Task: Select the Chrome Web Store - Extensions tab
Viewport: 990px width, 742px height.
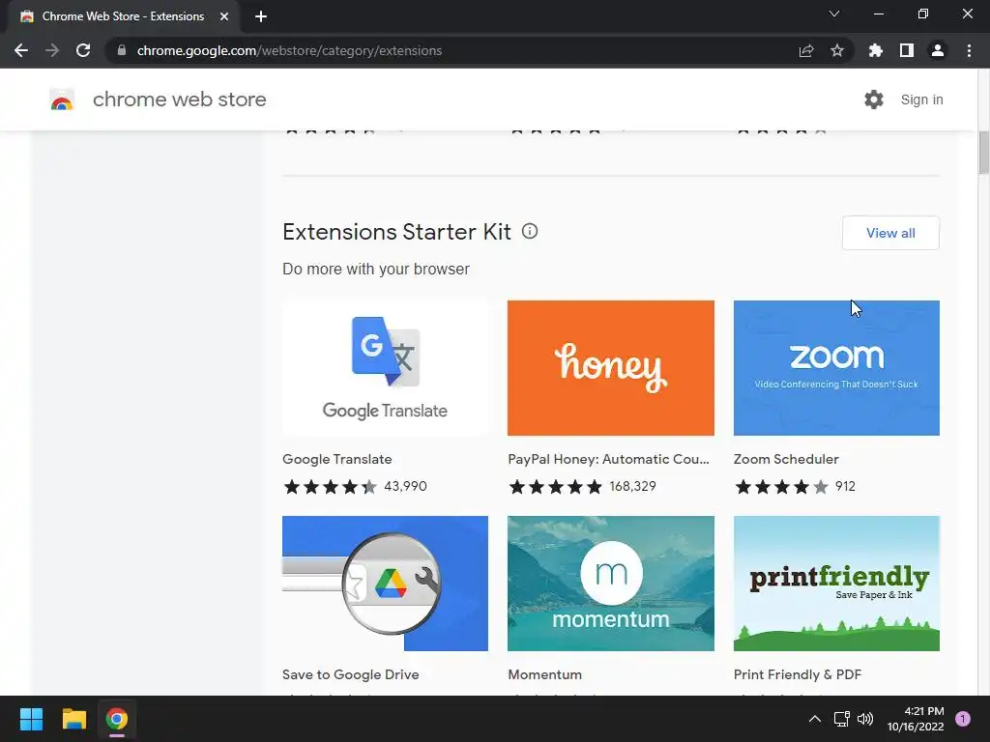Action: [x=123, y=16]
